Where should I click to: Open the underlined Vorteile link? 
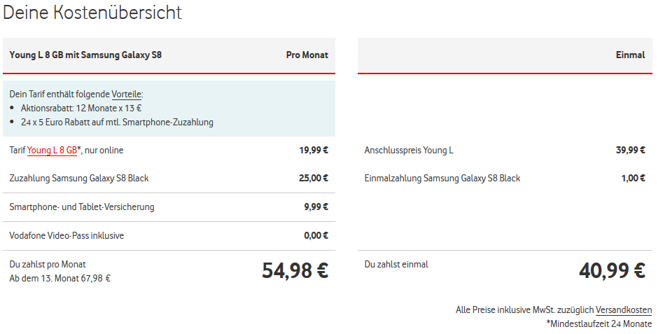(127, 94)
